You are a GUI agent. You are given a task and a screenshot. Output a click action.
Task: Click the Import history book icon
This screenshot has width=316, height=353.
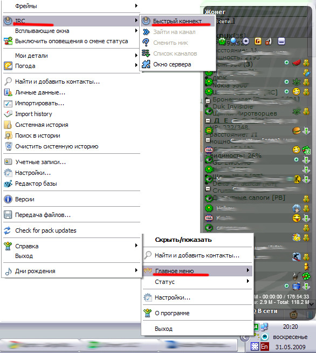pos(8,114)
